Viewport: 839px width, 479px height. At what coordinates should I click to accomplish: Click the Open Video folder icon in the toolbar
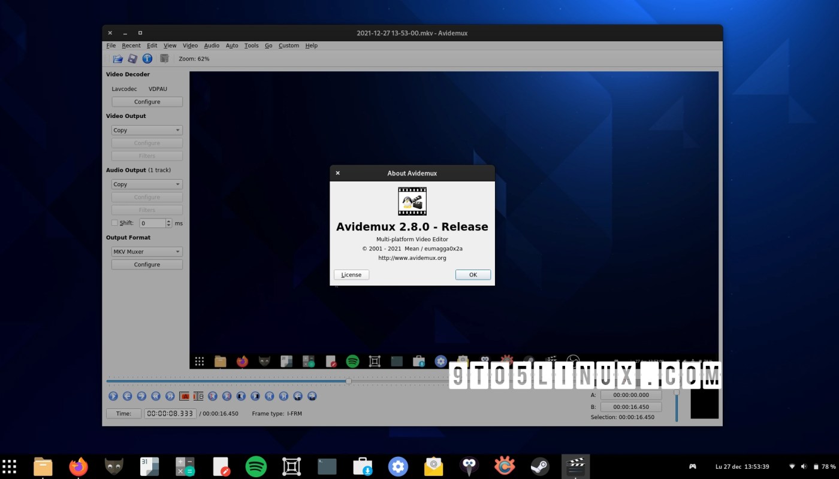pos(118,59)
